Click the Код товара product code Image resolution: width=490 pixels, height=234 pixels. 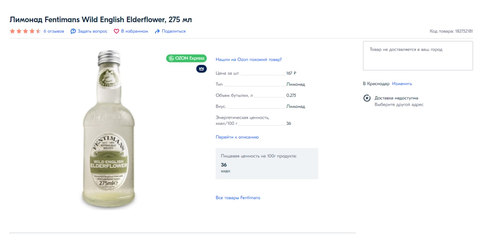click(451, 31)
